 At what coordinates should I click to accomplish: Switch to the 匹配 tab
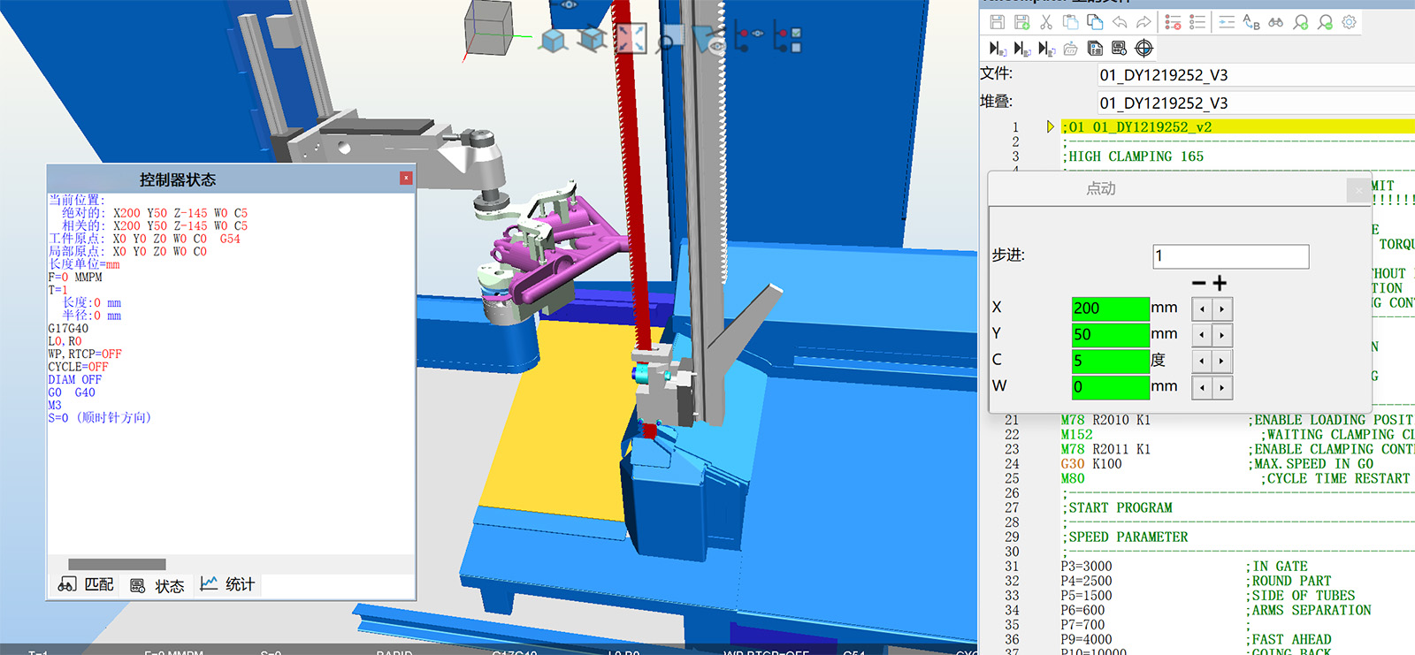click(87, 585)
